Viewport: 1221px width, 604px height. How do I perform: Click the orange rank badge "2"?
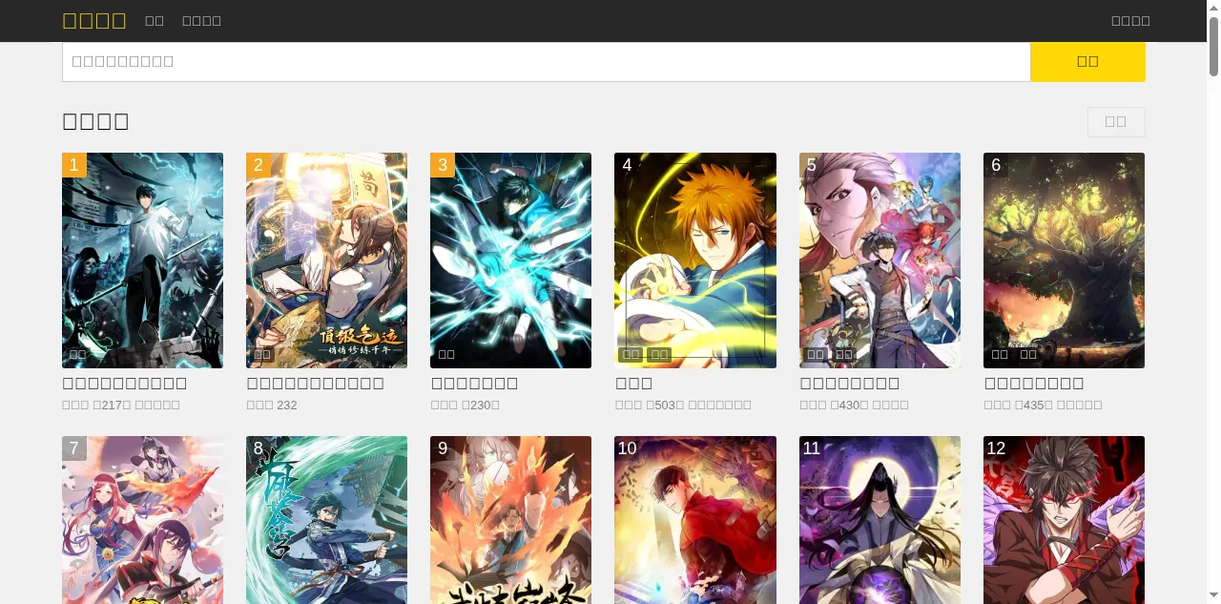click(x=259, y=165)
